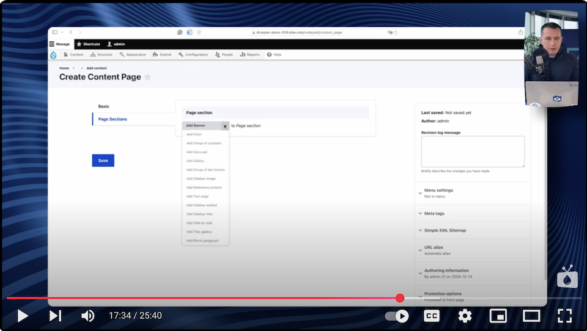Choose Add Text page option
587x331 pixels.
point(198,197)
